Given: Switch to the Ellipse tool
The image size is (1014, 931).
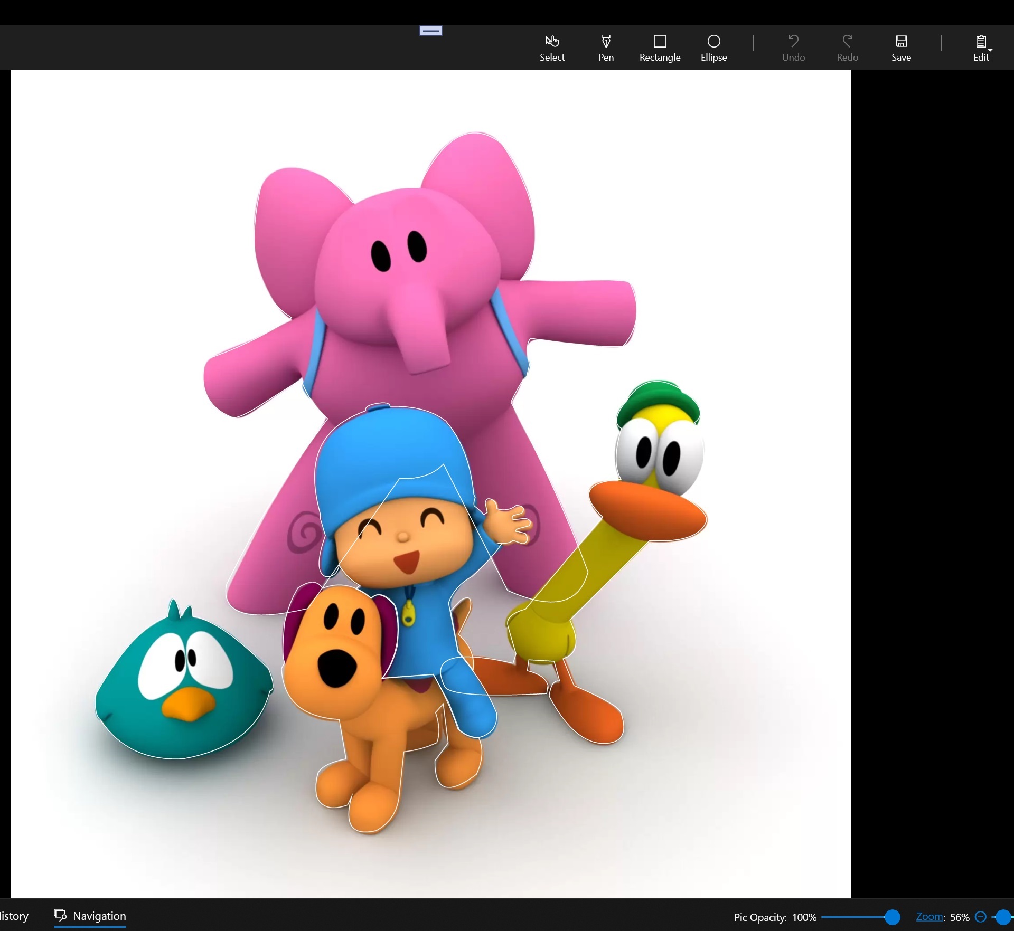Looking at the screenshot, I should click(x=713, y=48).
